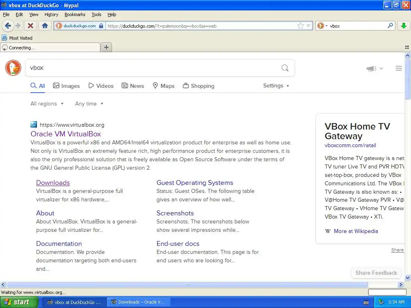
Task: Click the browser URL address field
Action: pos(201,26)
